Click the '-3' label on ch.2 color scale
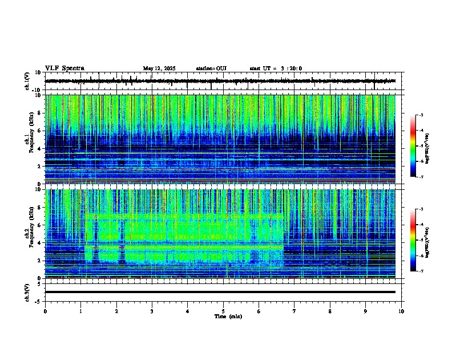The image size is (452, 349). point(421,209)
